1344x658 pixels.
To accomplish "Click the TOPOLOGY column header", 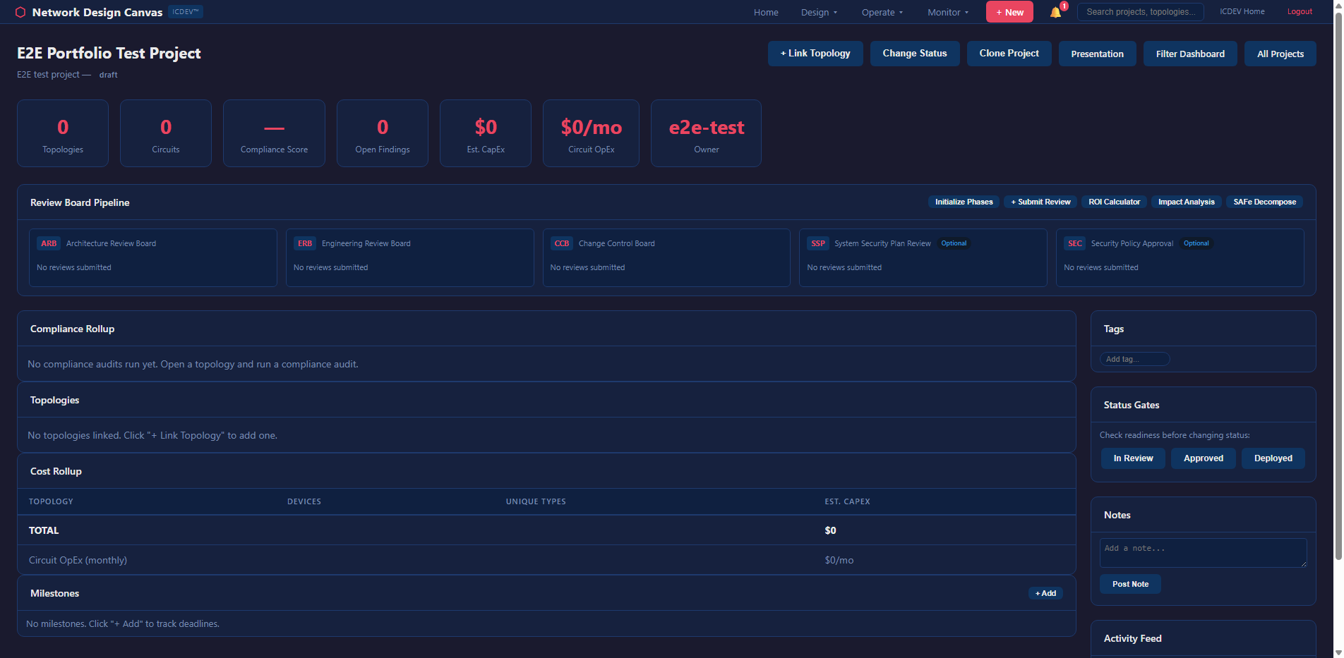I will click(x=51, y=501).
